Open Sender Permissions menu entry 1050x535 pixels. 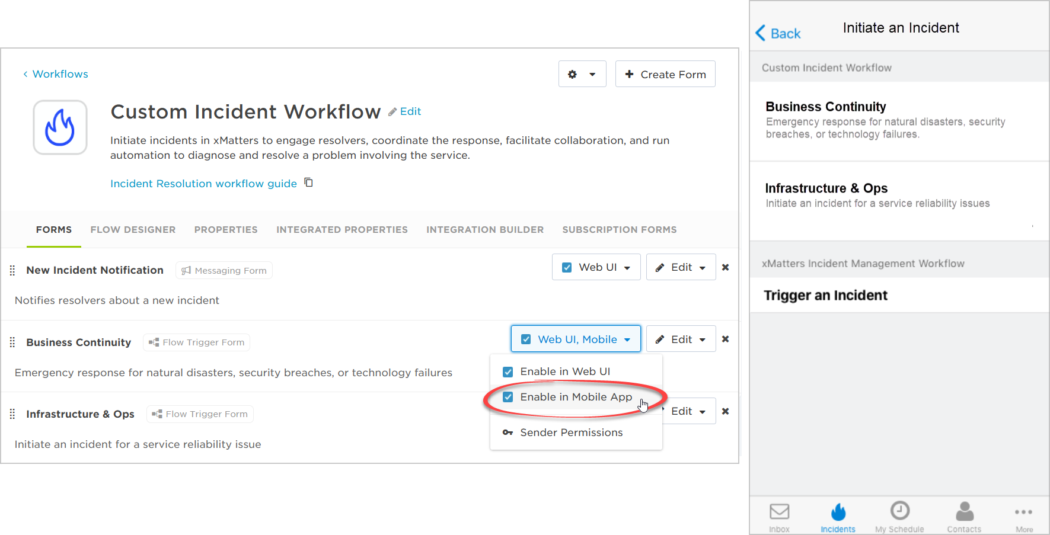click(563, 433)
